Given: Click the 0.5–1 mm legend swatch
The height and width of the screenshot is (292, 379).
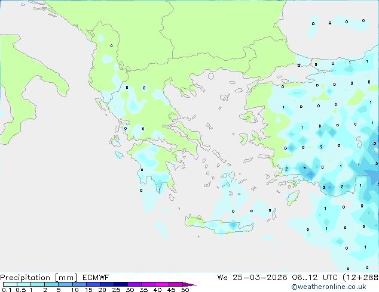Looking at the screenshot, I should [24, 284].
